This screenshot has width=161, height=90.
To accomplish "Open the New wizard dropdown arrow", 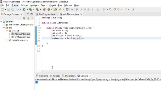I will coord(5,9).
